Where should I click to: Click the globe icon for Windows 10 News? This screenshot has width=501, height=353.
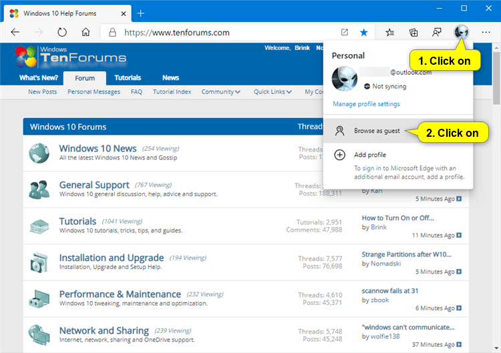[x=39, y=153]
